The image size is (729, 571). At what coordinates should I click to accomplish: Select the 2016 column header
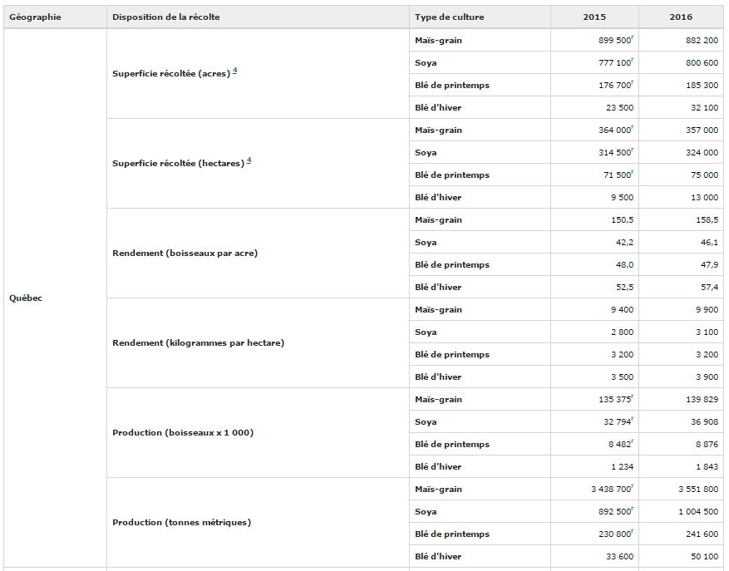[681, 17]
